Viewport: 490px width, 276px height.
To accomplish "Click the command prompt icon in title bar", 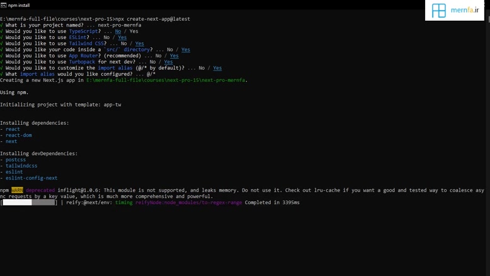I will (3, 5).
